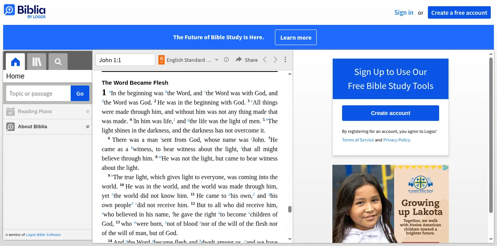Click the About Biblia cross icon
The width and height of the screenshot is (497, 246).
tap(10, 127)
